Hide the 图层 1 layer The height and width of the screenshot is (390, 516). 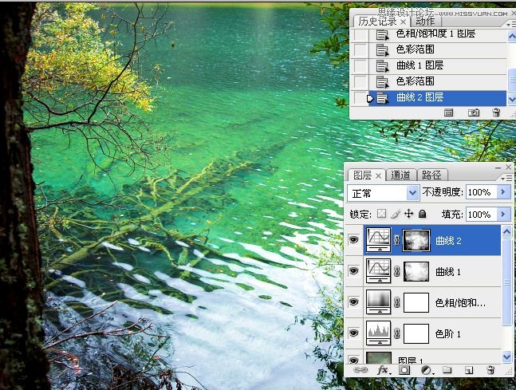[354, 360]
